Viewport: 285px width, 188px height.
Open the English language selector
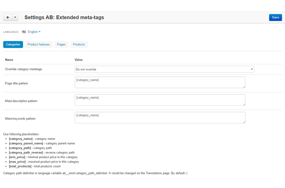(34, 32)
